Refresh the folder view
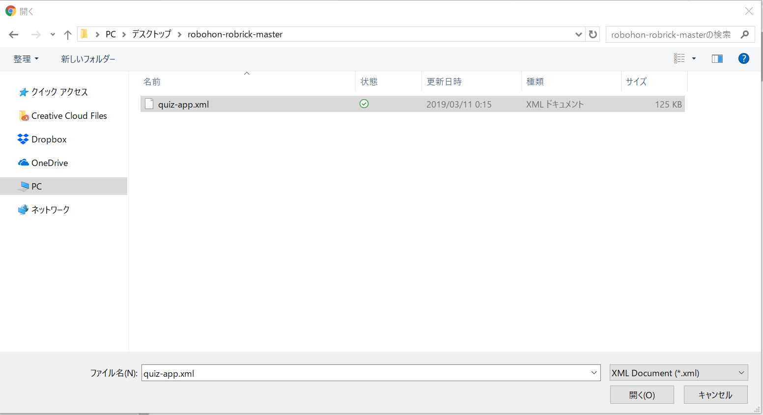Screen dimensions: 763x415 click(593, 34)
